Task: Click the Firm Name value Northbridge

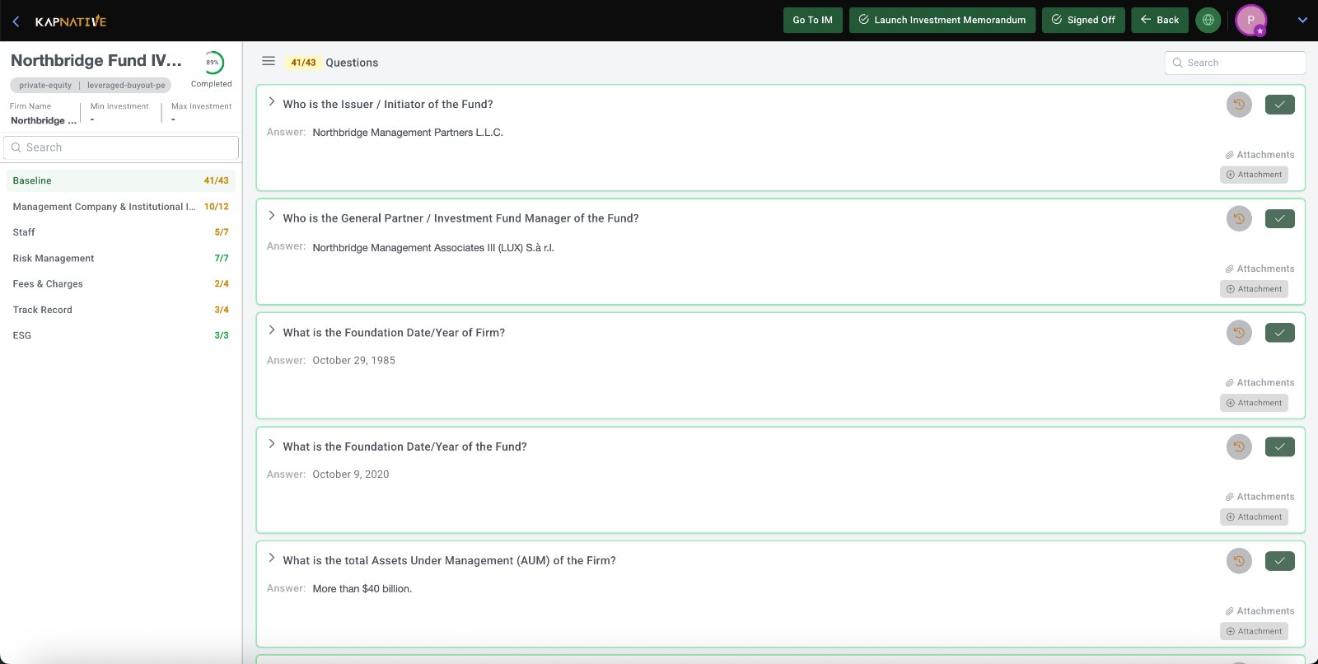Action: pos(43,120)
